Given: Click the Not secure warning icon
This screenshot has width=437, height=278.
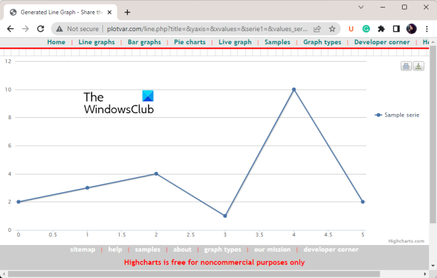Looking at the screenshot, I should tap(59, 29).
